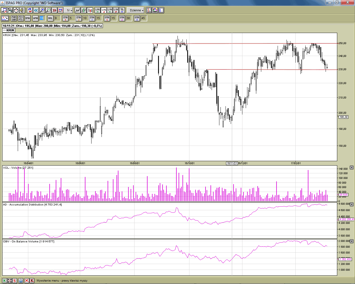Open the 1r time range dropdown
The height and width of the screenshot is (284, 355).
coord(69,10)
